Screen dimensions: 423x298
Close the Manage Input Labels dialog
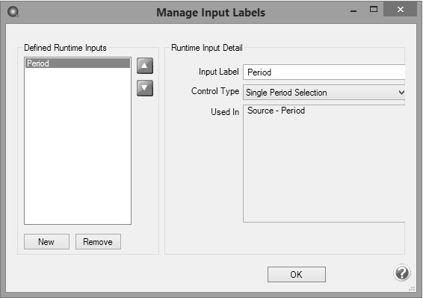pyautogui.click(x=401, y=10)
